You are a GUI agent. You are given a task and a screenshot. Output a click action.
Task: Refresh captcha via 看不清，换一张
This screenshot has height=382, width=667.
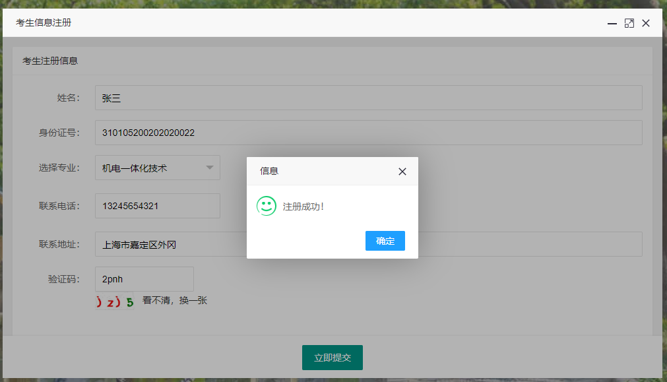click(175, 300)
